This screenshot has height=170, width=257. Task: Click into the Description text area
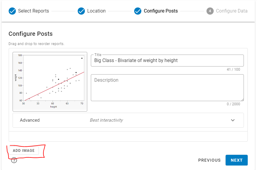[x=167, y=88]
